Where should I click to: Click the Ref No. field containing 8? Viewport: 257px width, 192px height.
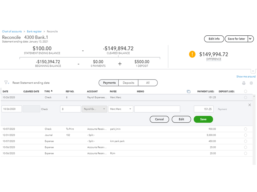70,109
